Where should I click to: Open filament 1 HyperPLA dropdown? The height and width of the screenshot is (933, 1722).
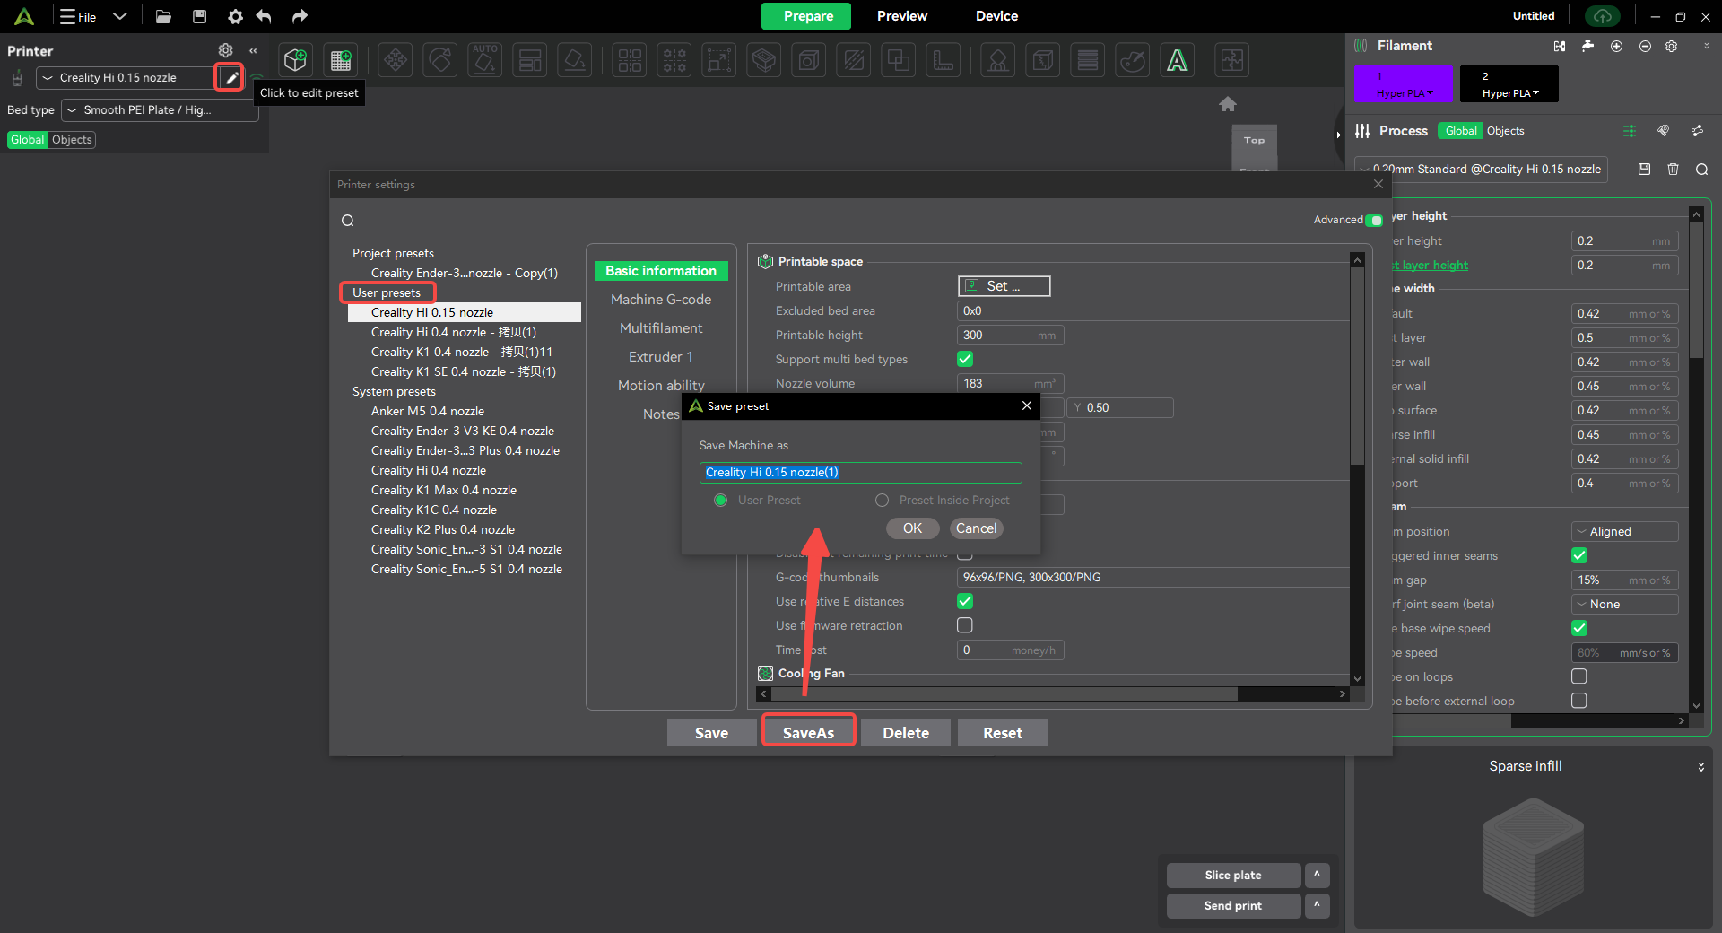click(1404, 93)
